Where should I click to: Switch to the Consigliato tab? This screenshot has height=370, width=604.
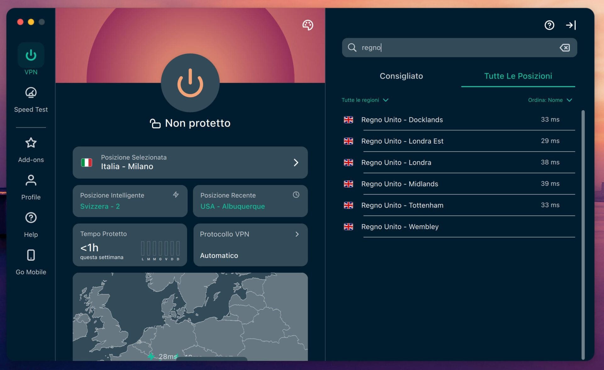(401, 76)
